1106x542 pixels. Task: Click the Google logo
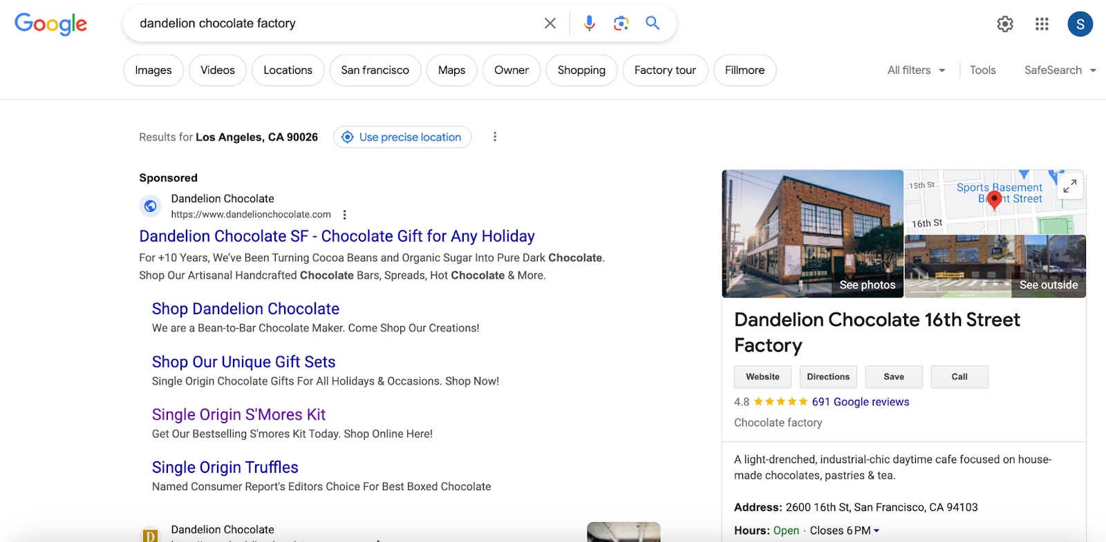(50, 23)
